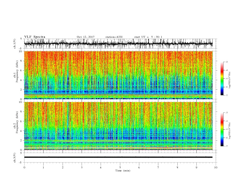This screenshot has height=188, width=243.
Task: Click the "Time (min)" x-axis label
Action: [x=123, y=170]
